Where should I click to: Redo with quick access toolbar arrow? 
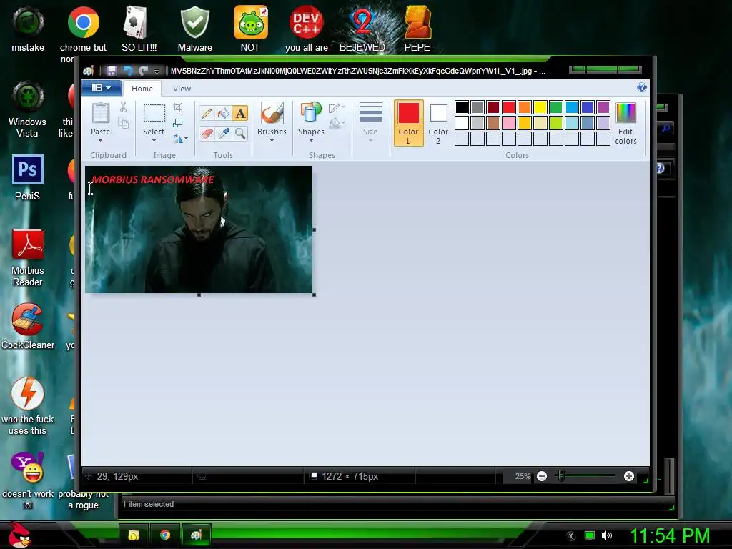click(143, 71)
